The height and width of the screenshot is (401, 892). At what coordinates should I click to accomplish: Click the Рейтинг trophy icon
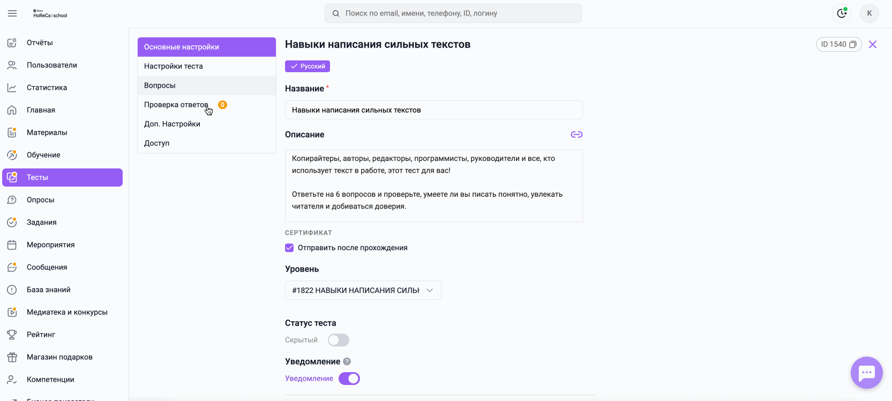(x=12, y=335)
